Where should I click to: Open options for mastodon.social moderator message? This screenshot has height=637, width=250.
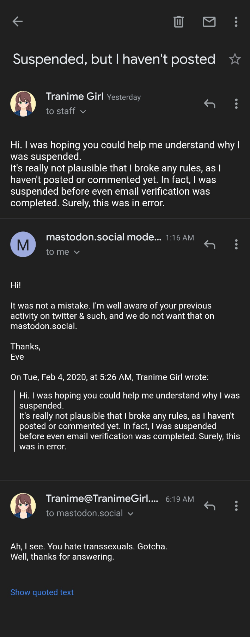pyautogui.click(x=236, y=244)
